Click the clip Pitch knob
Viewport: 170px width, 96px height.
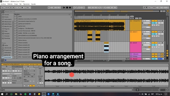(40, 80)
